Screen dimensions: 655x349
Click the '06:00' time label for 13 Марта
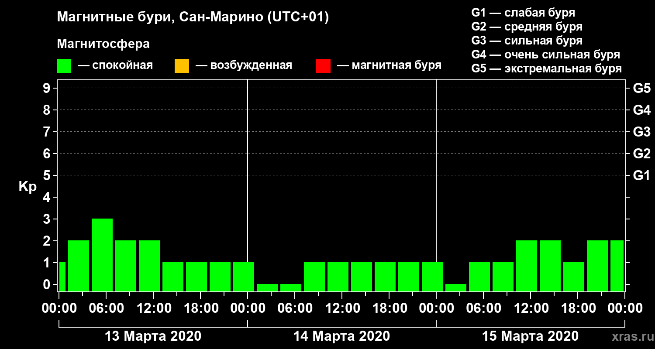pos(106,308)
